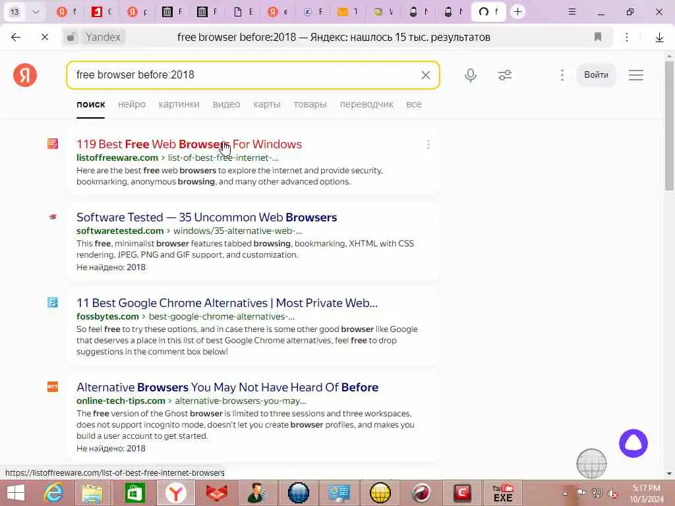Open the все services tab
Viewport: 675px width, 506px height.
[414, 104]
